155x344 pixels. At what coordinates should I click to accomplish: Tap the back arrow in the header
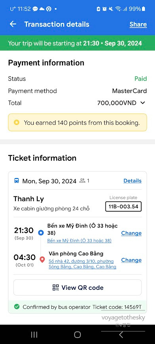[x=13, y=24]
